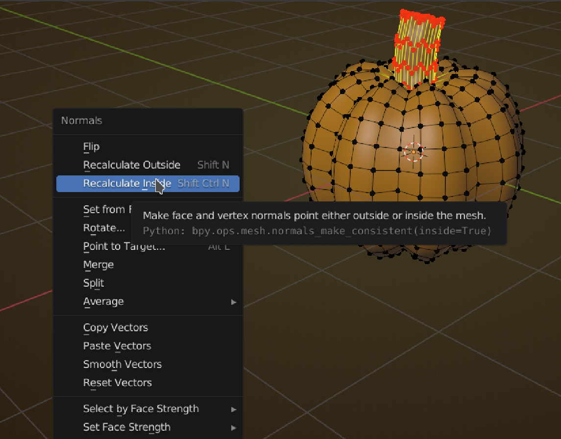Select Set from Faces menu entry
The image size is (561, 439).
94,210
